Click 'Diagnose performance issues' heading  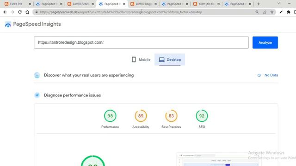[72, 95]
